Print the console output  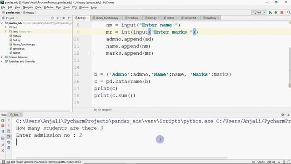coord(9,143)
